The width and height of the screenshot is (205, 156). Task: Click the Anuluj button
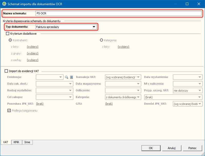click(x=171, y=148)
